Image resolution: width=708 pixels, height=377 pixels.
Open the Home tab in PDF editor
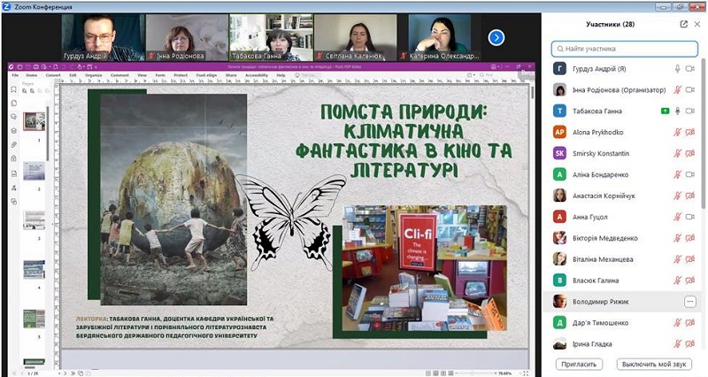point(32,75)
